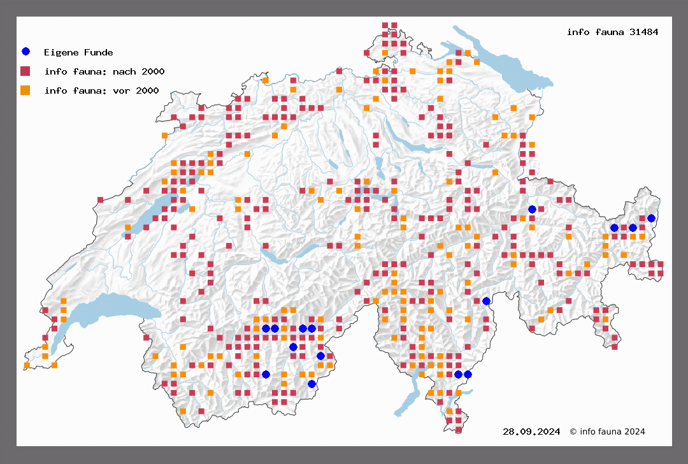This screenshot has height=464, width=688.
Task: Click the orange square legend symbol
Action: tap(25, 90)
